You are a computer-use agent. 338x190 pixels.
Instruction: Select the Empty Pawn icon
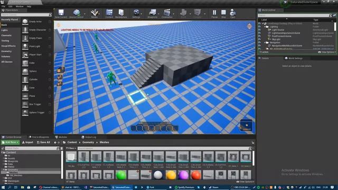click(x=25, y=38)
